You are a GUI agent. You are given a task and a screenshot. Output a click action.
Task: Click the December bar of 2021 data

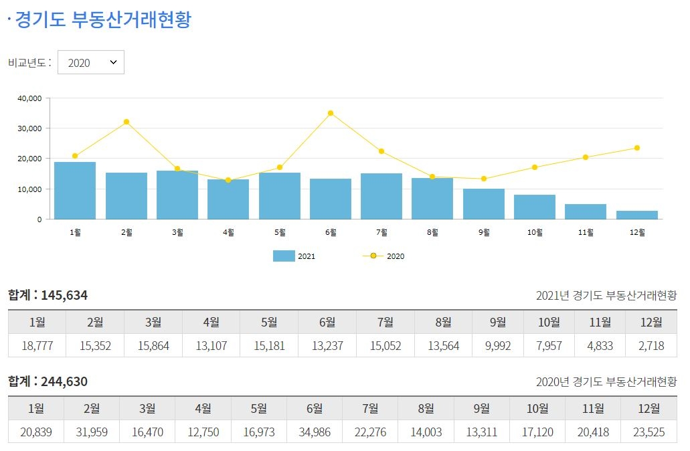(637, 215)
